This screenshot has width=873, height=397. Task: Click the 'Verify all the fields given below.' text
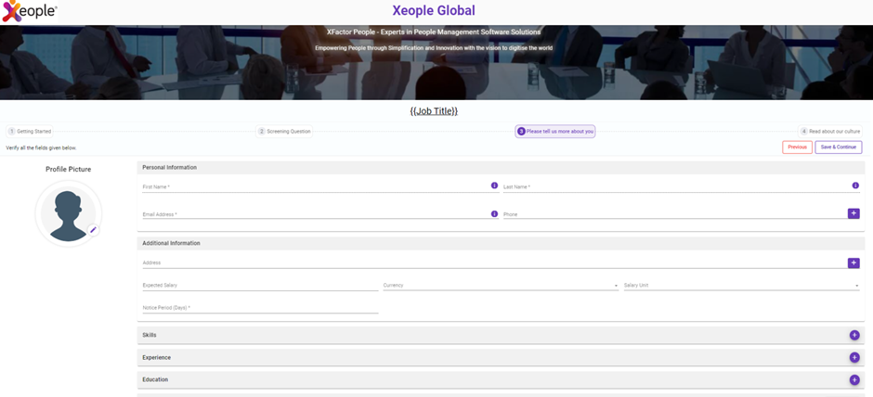[41, 147]
